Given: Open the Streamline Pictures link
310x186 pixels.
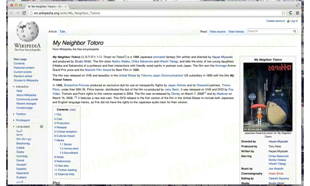Looking at the screenshot, I should tap(77, 85).
